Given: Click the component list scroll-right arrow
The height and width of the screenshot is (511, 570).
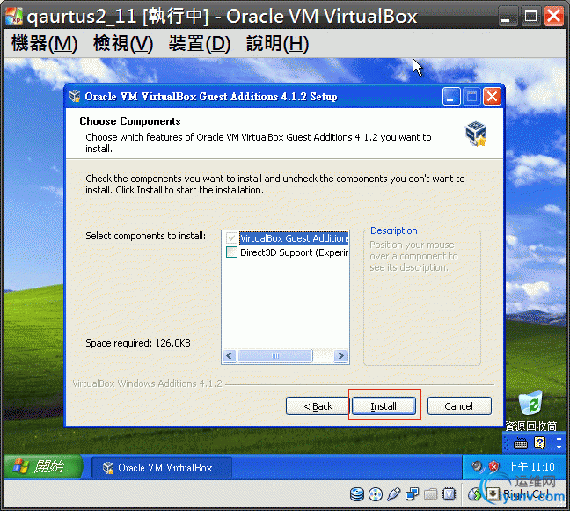Looking at the screenshot, I should 341,355.
